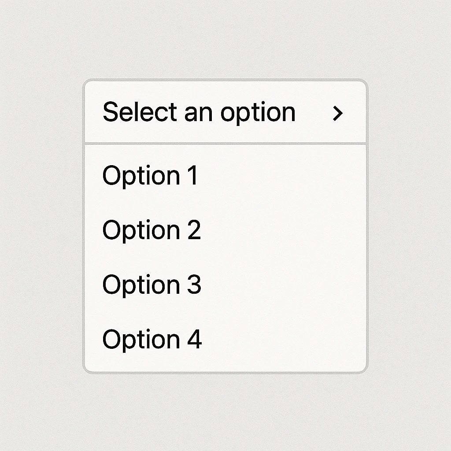Click the Option 1 menu entry
Viewport: 451px width, 451px height.
pyautogui.click(x=150, y=175)
